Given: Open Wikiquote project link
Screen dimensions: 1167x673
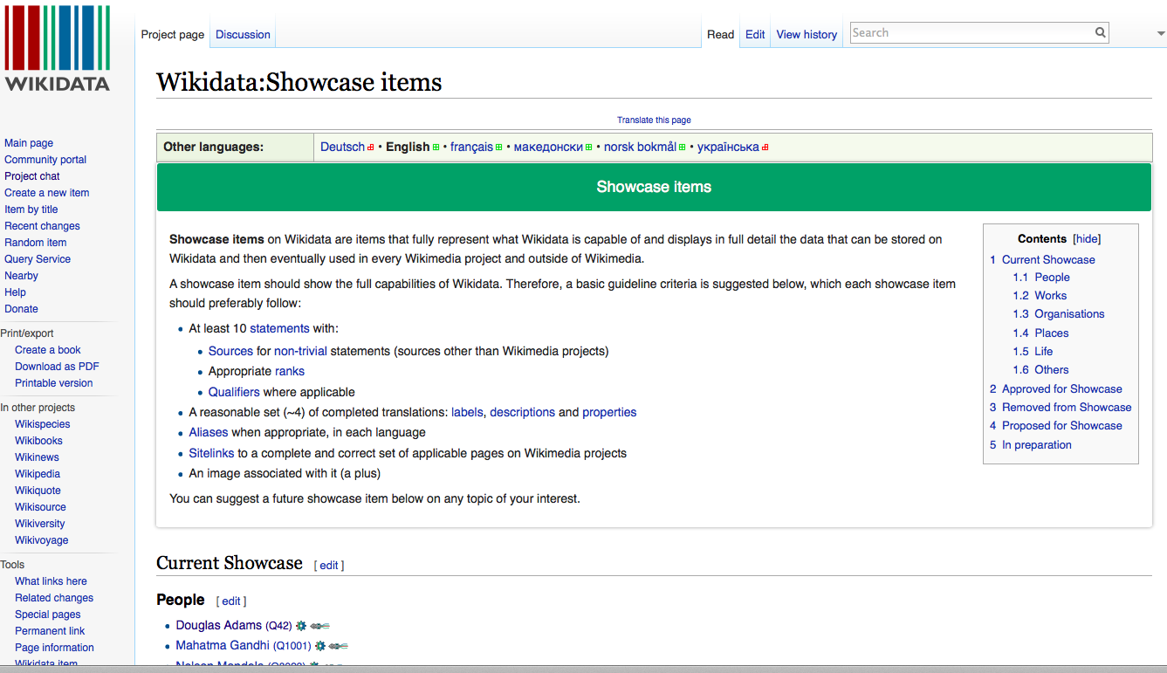Looking at the screenshot, I should [x=38, y=491].
